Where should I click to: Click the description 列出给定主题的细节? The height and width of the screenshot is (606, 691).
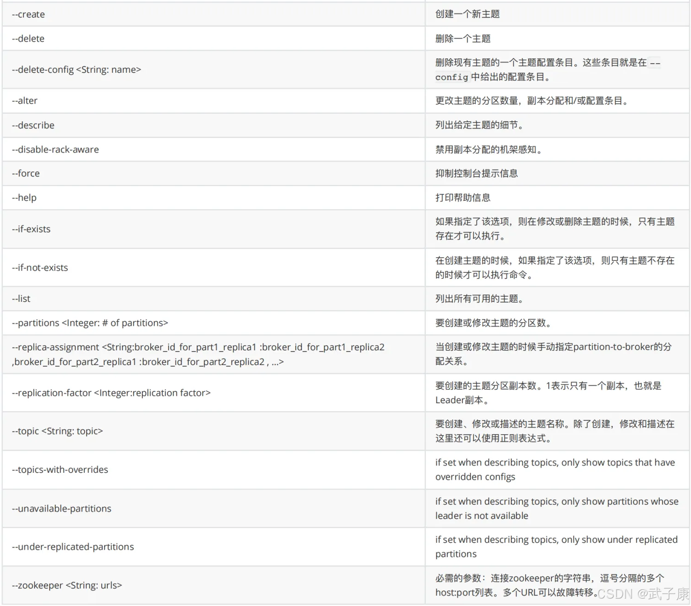[479, 125]
